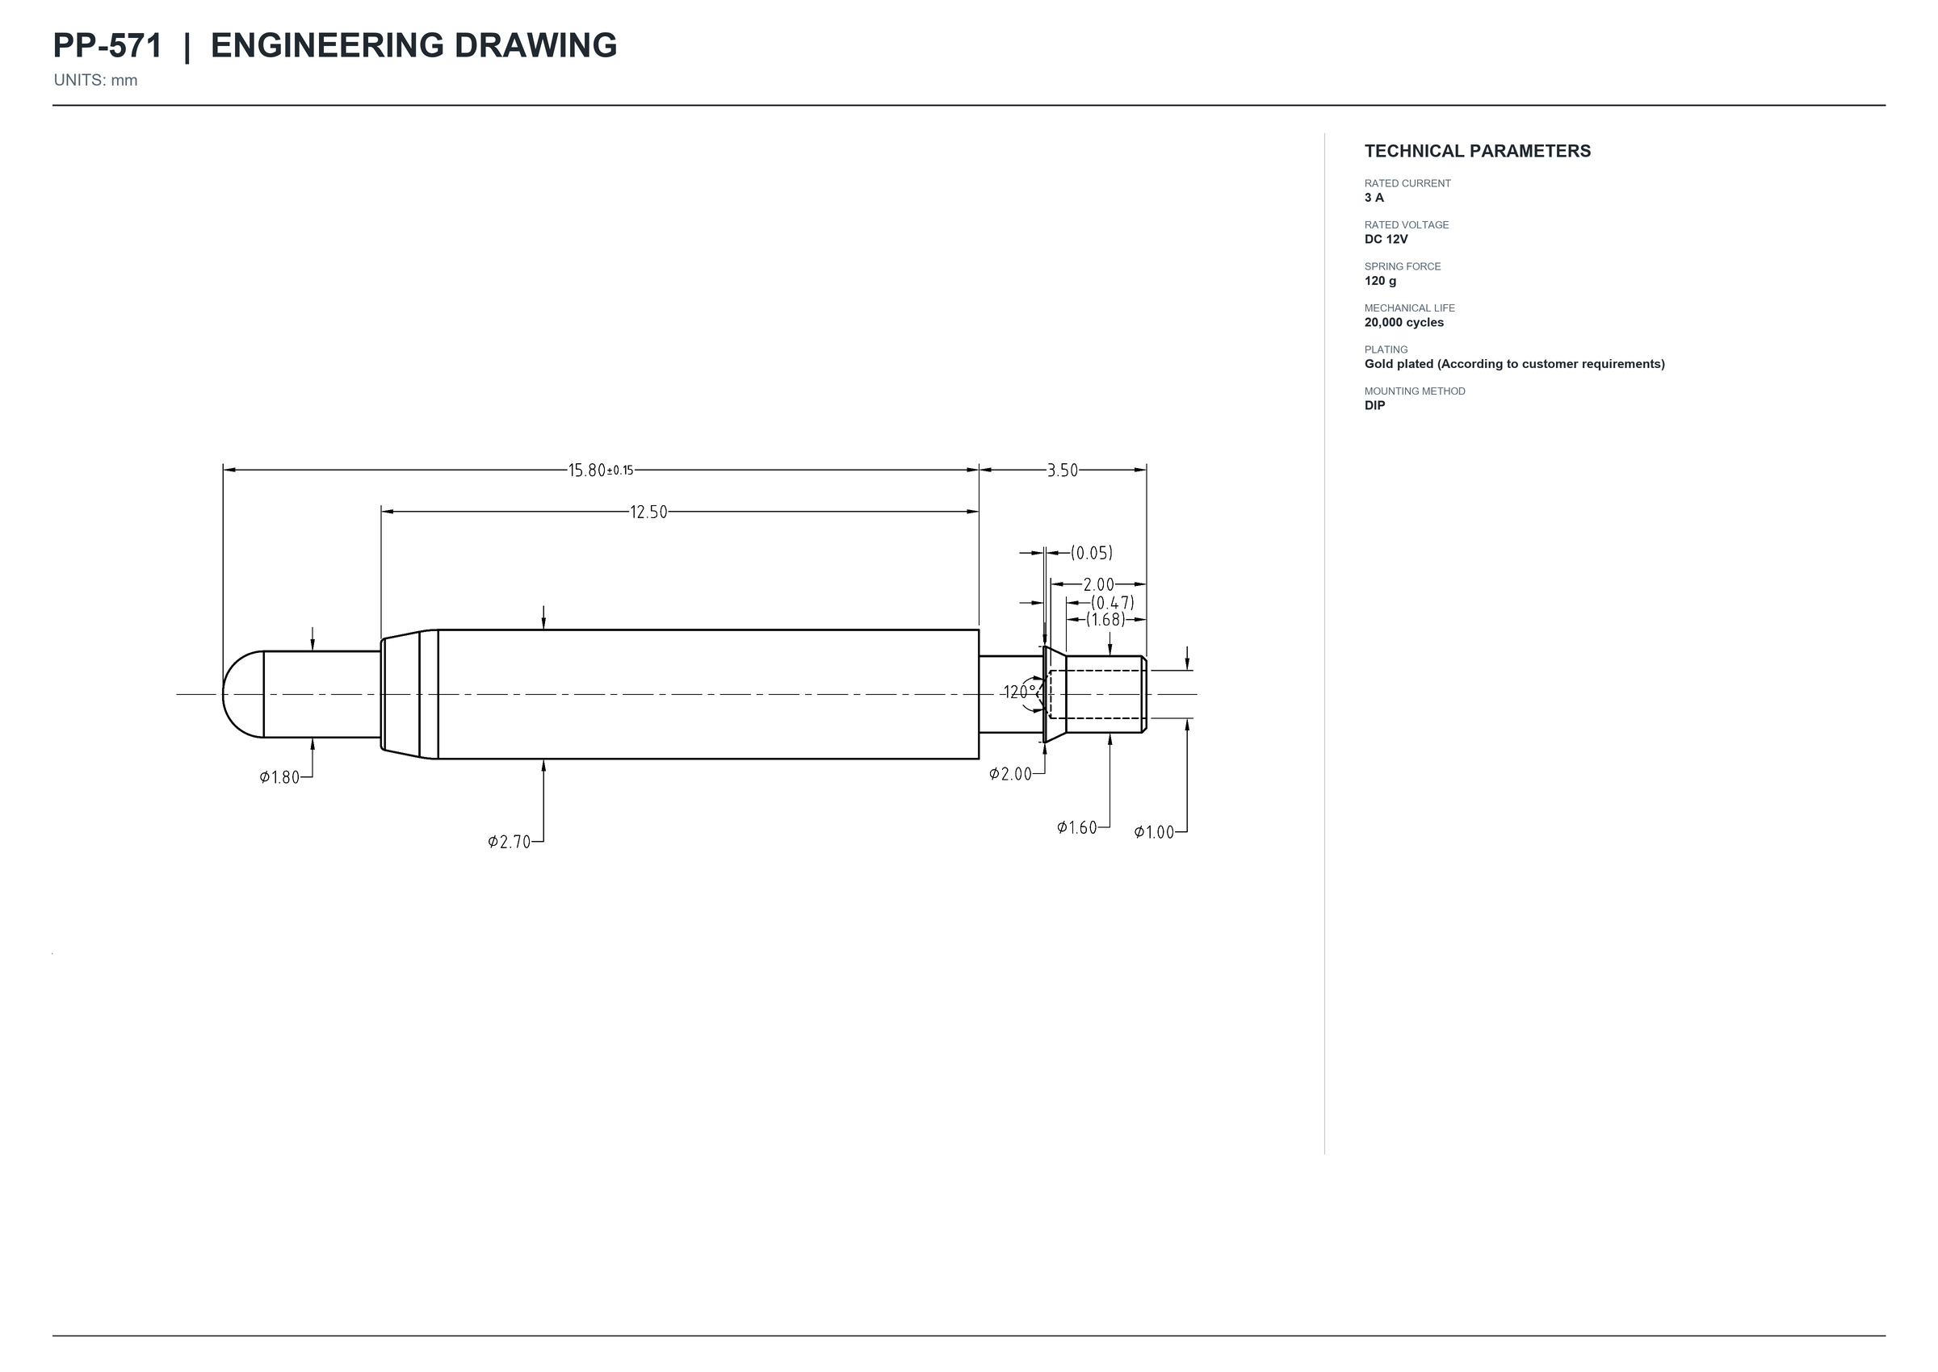Screen dimensions: 1938x1372
Task: Select the Plating label
Action: click(1386, 349)
